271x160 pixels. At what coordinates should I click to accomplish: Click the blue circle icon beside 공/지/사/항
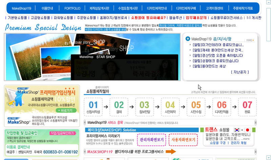(188, 39)
